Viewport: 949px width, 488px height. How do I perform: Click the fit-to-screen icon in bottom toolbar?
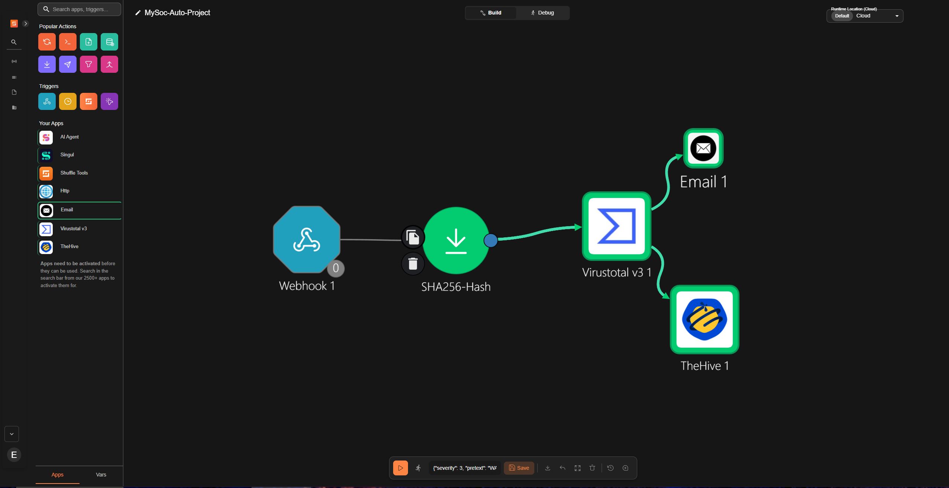577,468
